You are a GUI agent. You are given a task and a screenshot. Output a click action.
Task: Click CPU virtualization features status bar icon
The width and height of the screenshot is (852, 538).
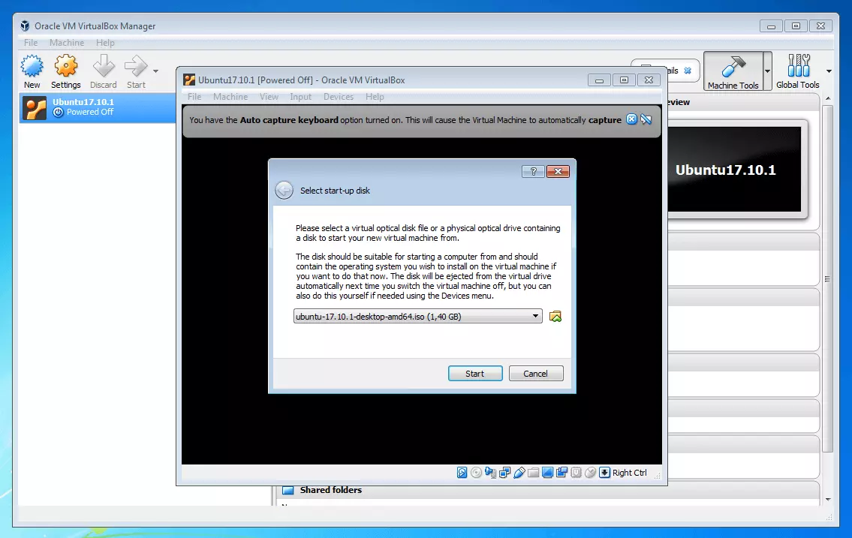click(576, 473)
